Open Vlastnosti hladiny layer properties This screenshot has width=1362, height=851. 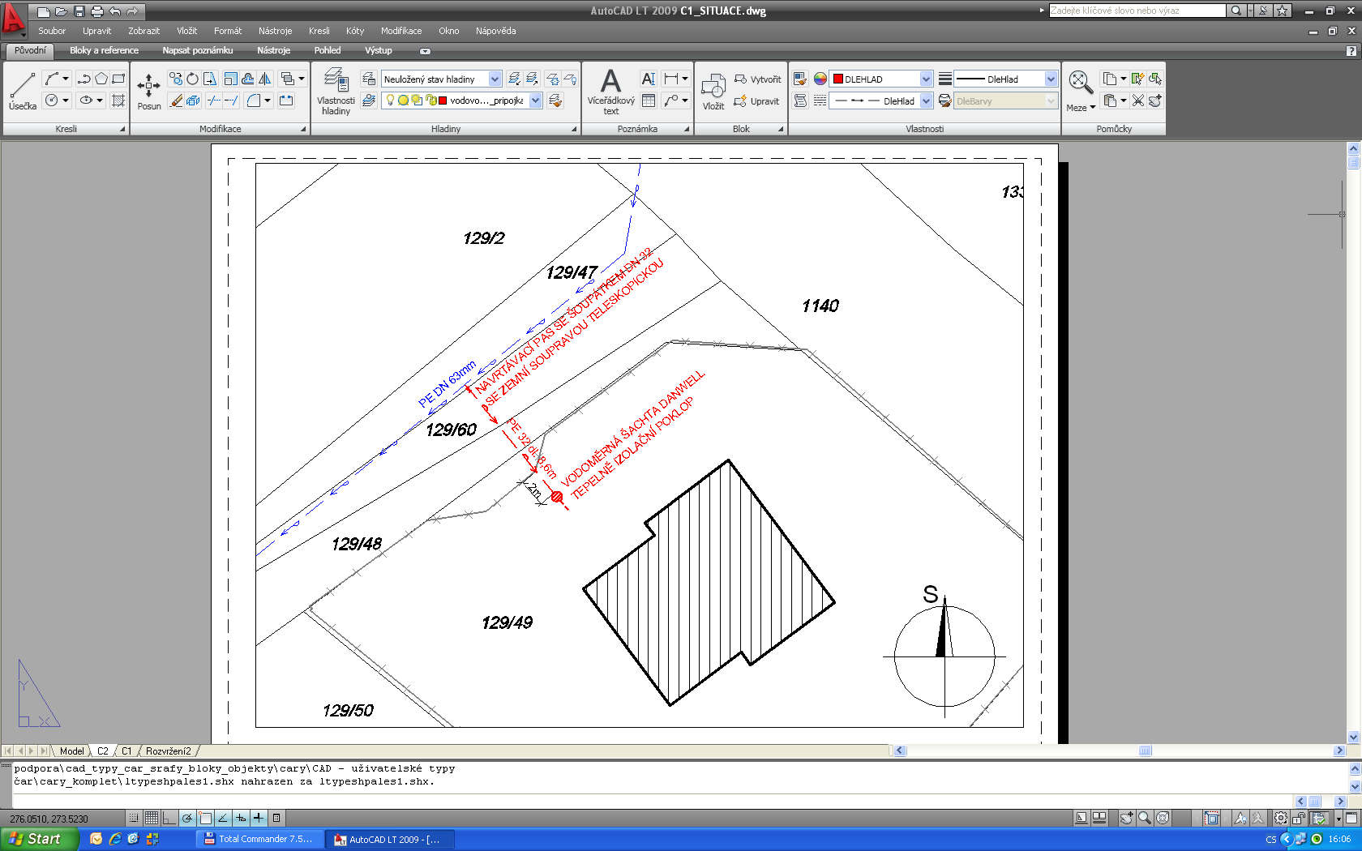click(336, 92)
